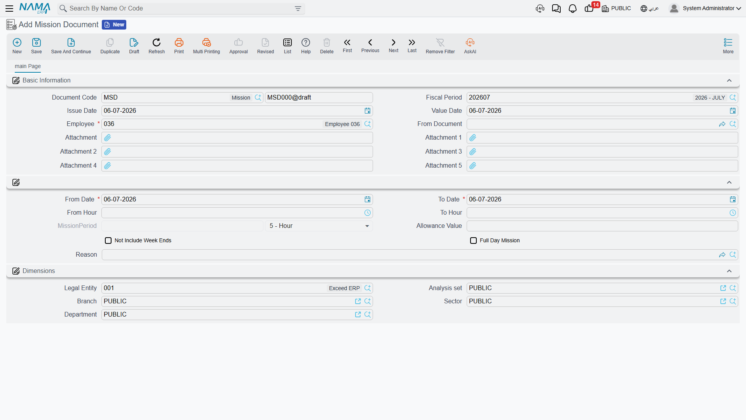Expand the System Administrator user menu
The image size is (746, 420).
pos(705,9)
